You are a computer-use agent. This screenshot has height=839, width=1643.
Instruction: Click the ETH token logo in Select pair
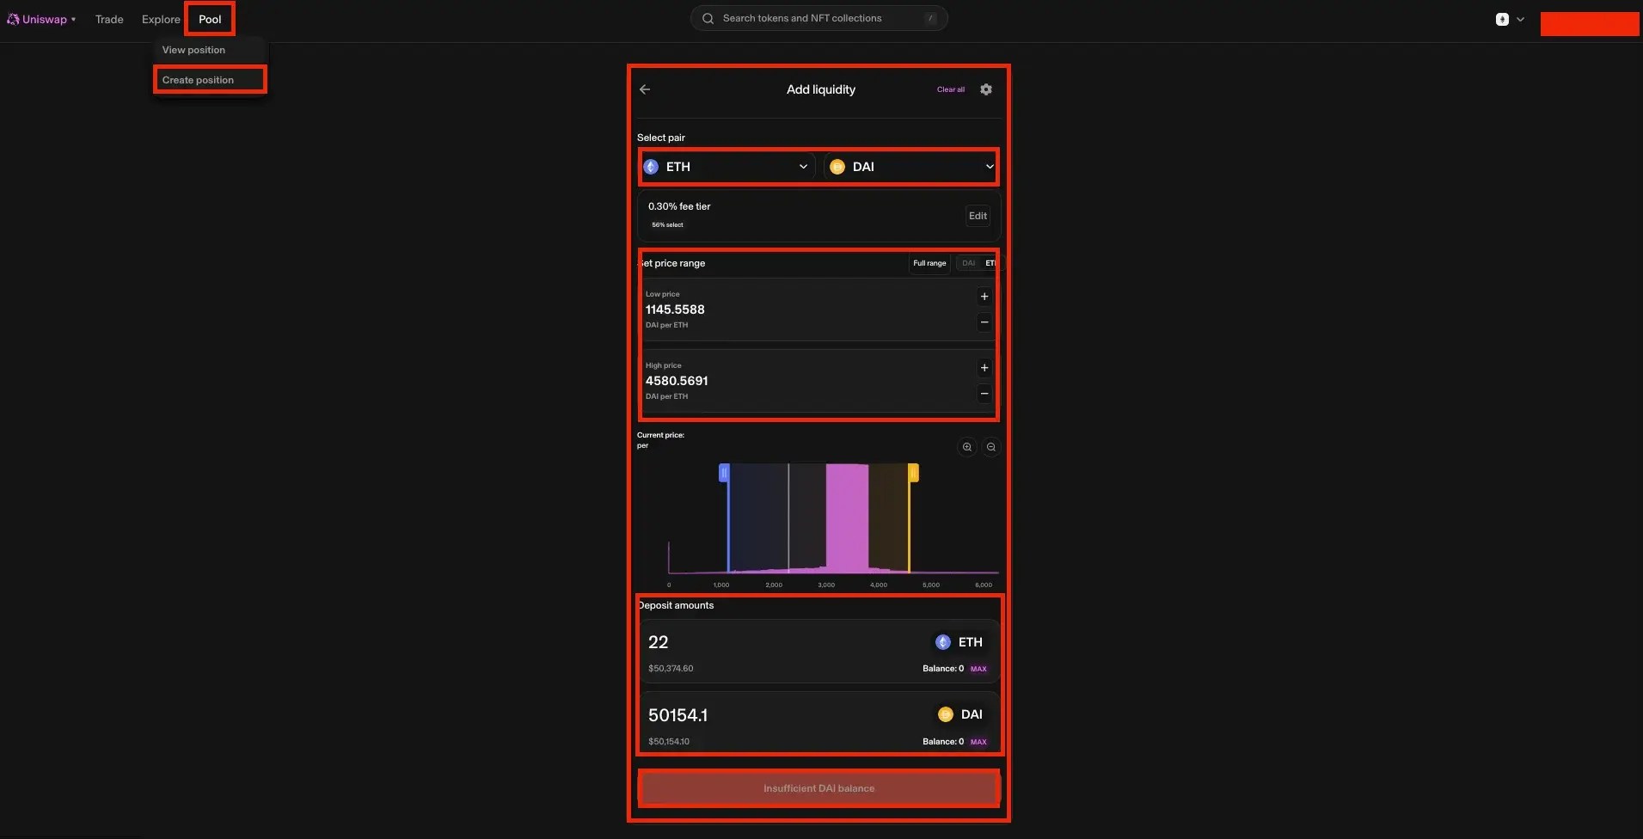point(652,167)
